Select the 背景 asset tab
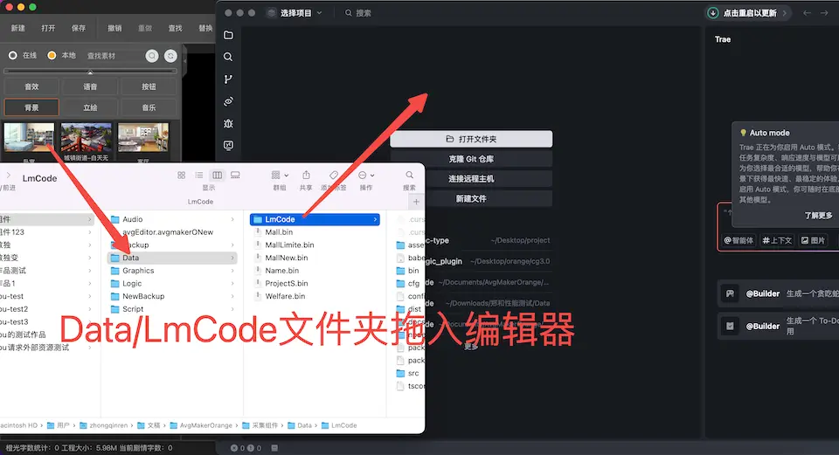The height and width of the screenshot is (455, 839). [31, 107]
